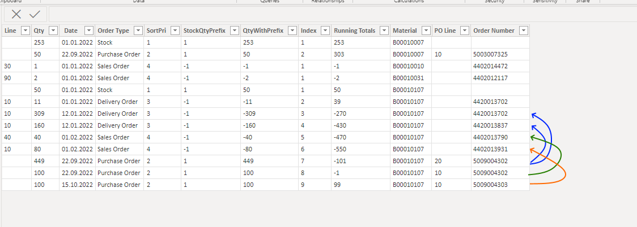The width and height of the screenshot is (637, 227).
Task: Open the PO Line column filter dropdown
Action: 465,30
